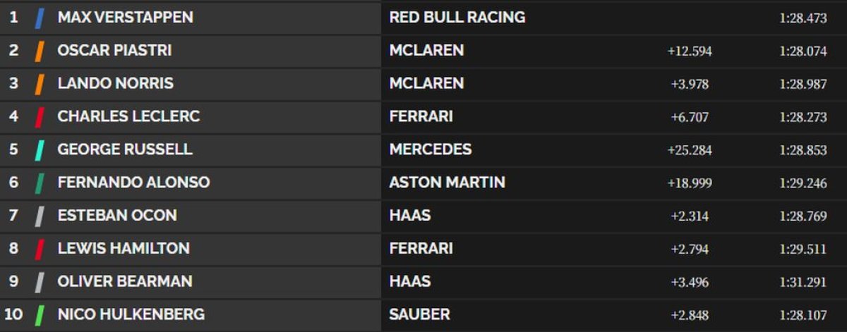Viewport: 847px width, 332px height.
Task: Click Oscar Piastri's orange team stripe
Action: (40, 51)
